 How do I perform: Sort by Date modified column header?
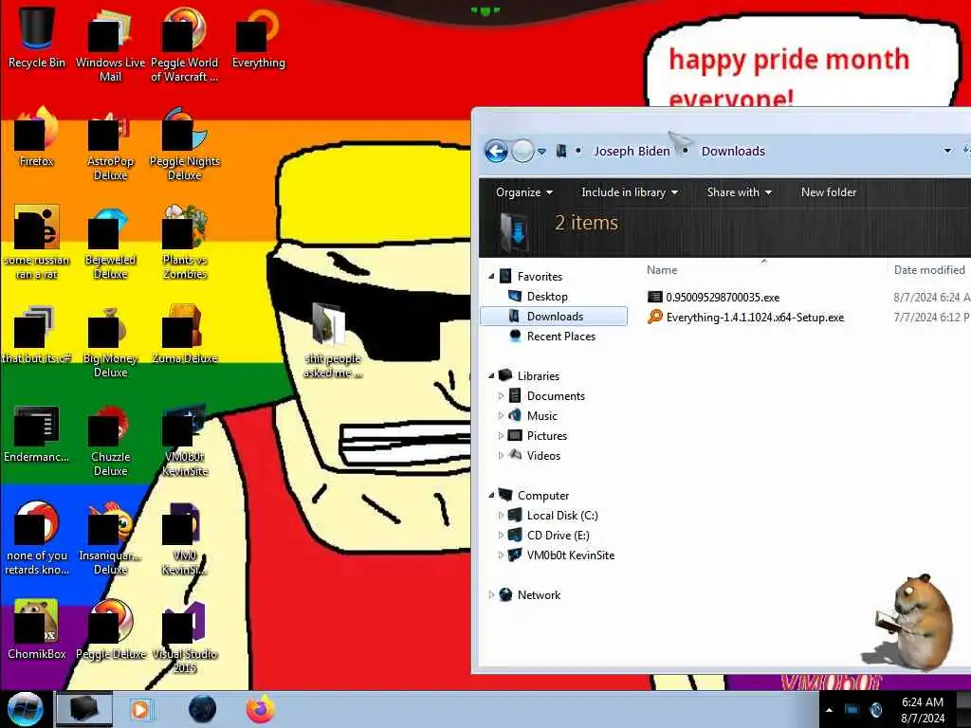tap(929, 270)
